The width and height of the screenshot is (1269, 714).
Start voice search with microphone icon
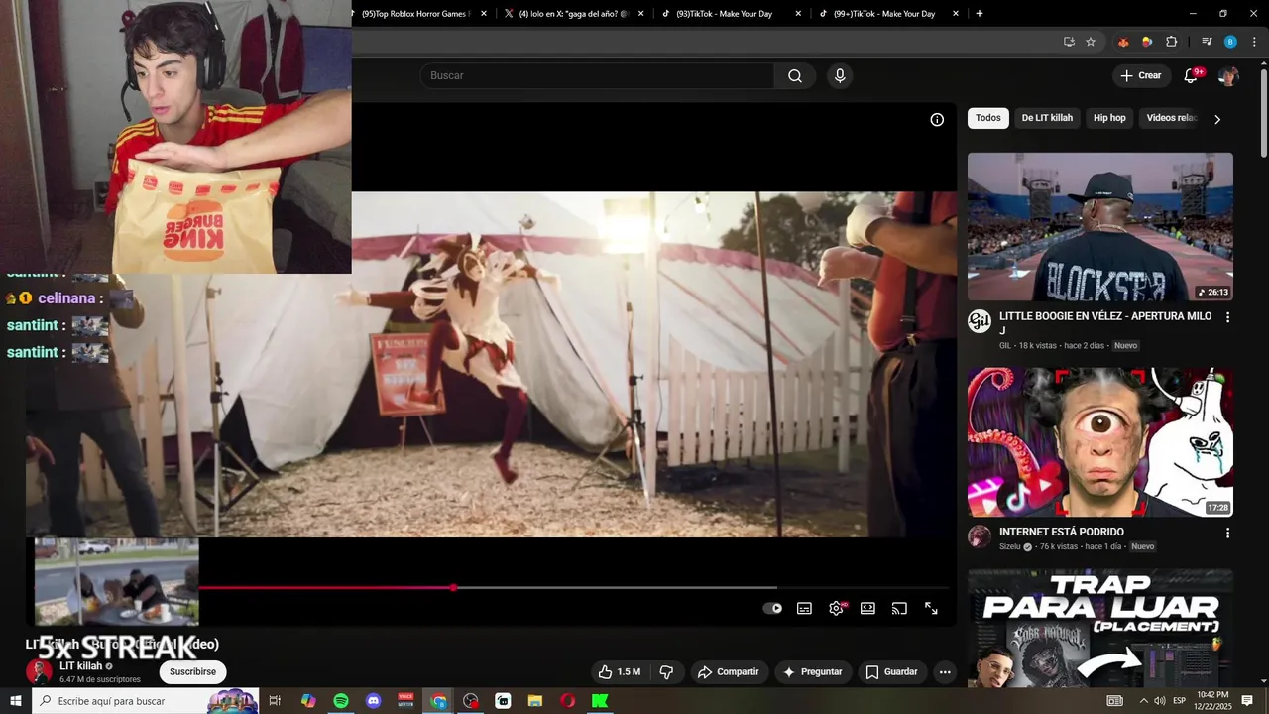pos(840,76)
